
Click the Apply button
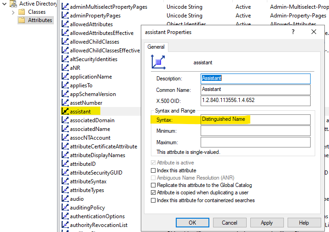[x=267, y=222]
